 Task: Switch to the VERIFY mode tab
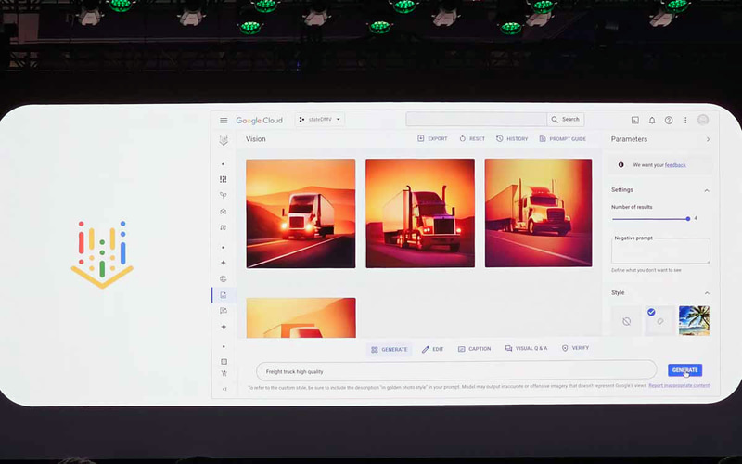[x=575, y=348]
